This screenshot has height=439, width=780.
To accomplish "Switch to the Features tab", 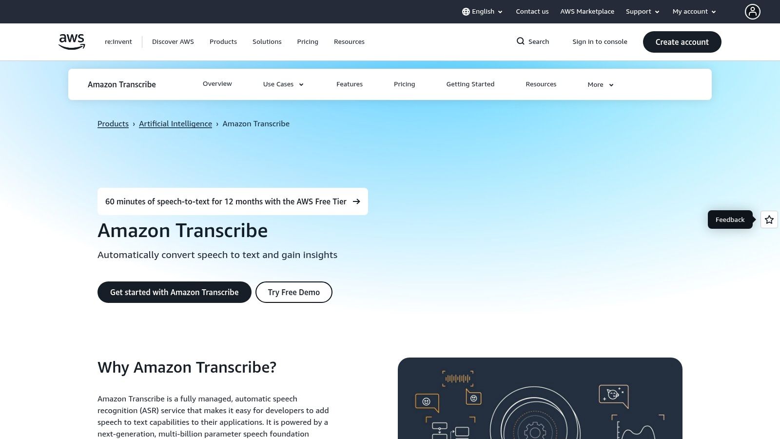I will click(x=349, y=84).
